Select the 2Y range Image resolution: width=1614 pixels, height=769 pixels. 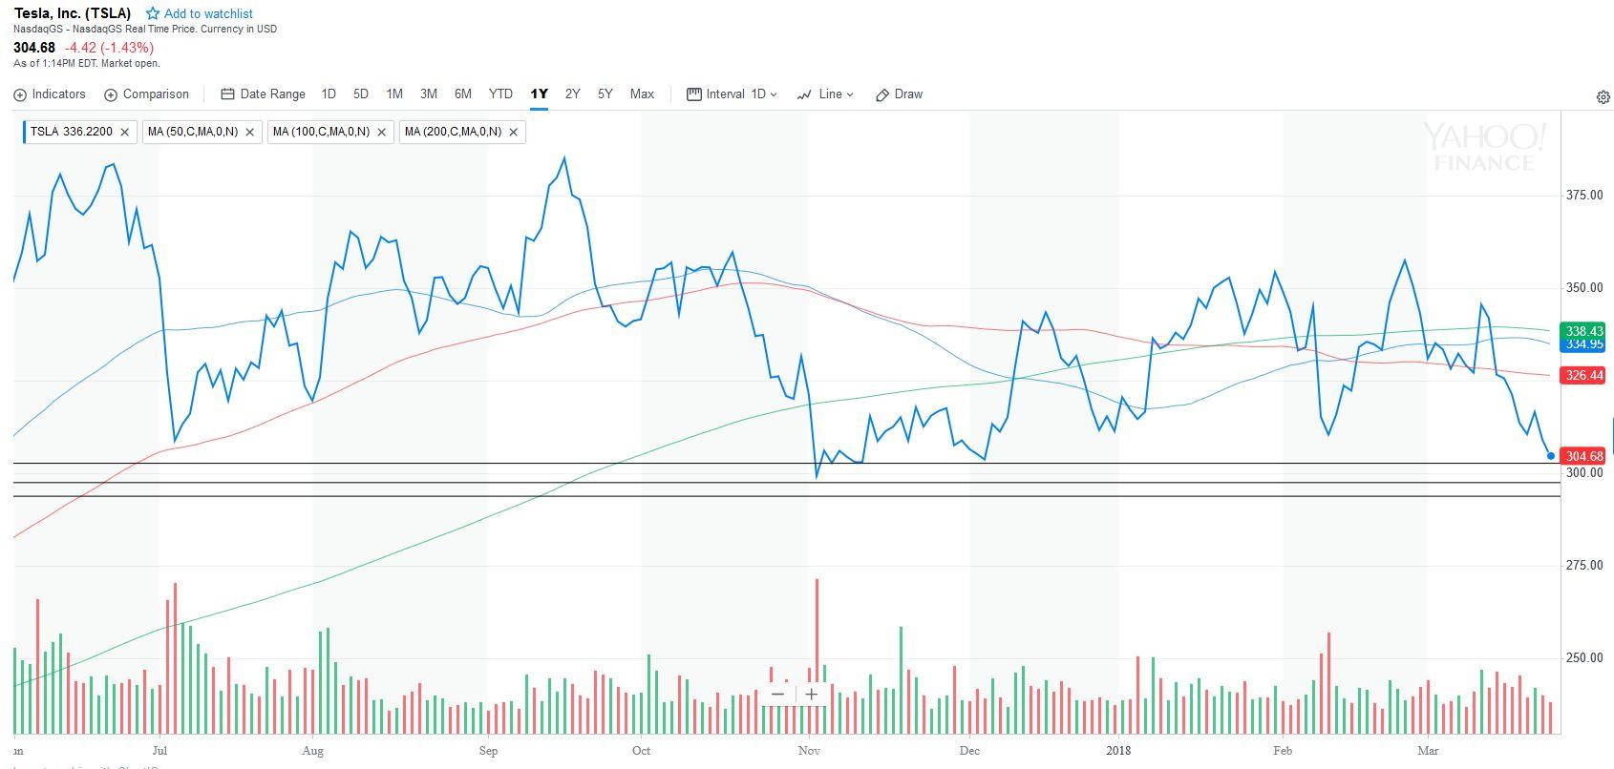[572, 94]
